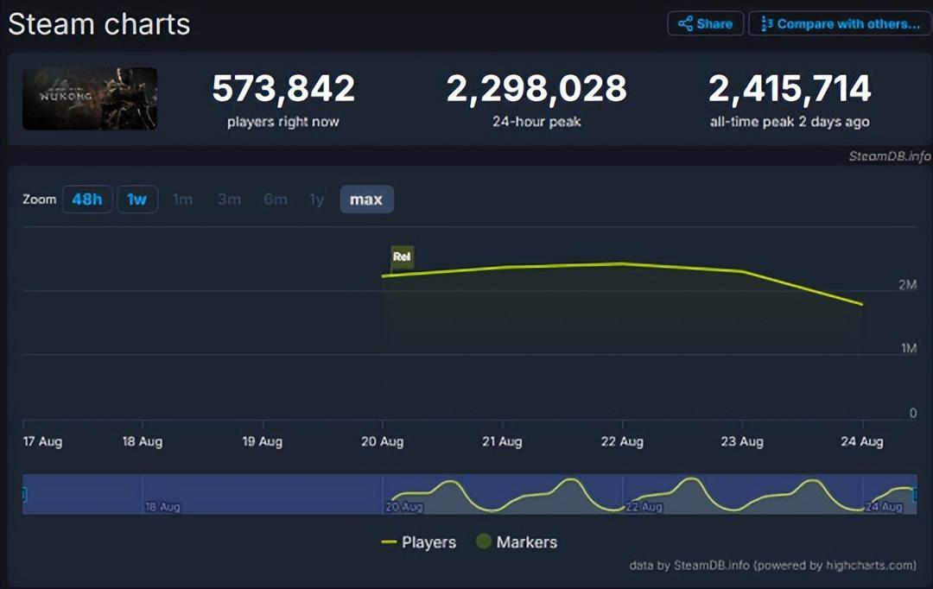Pick the 1y zoom range
Image resolution: width=933 pixels, height=589 pixels.
click(x=317, y=199)
